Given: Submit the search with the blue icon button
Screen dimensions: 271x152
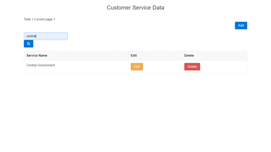Looking at the screenshot, I should coord(29,44).
